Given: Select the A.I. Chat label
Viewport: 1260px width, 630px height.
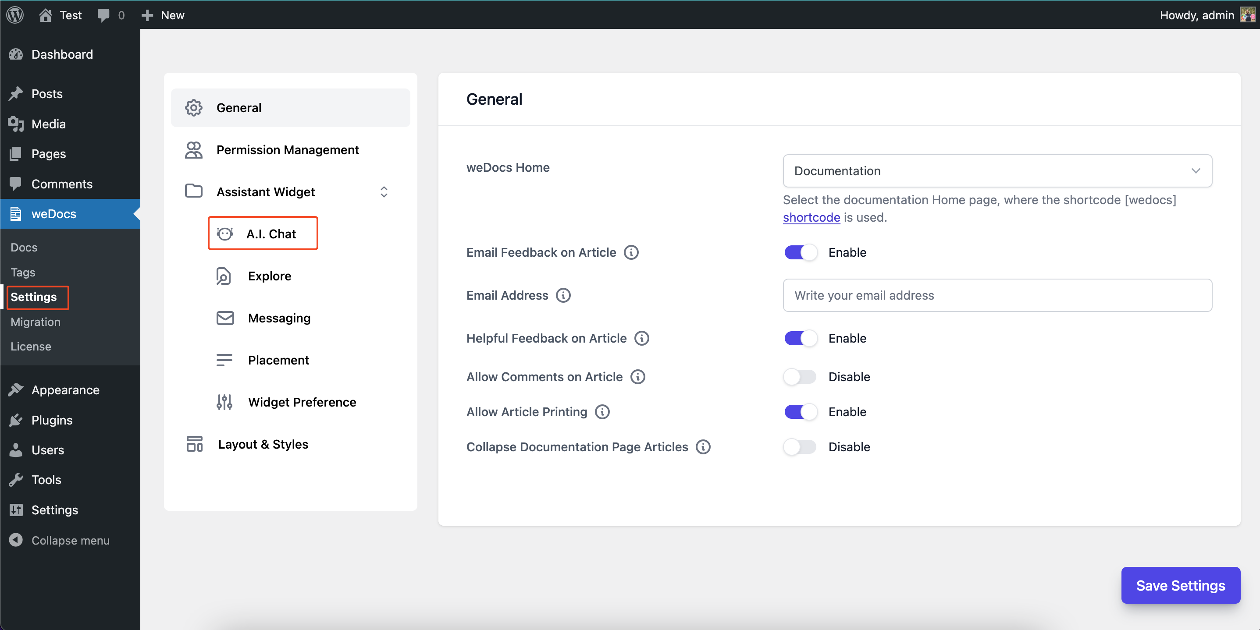Looking at the screenshot, I should pos(271,234).
